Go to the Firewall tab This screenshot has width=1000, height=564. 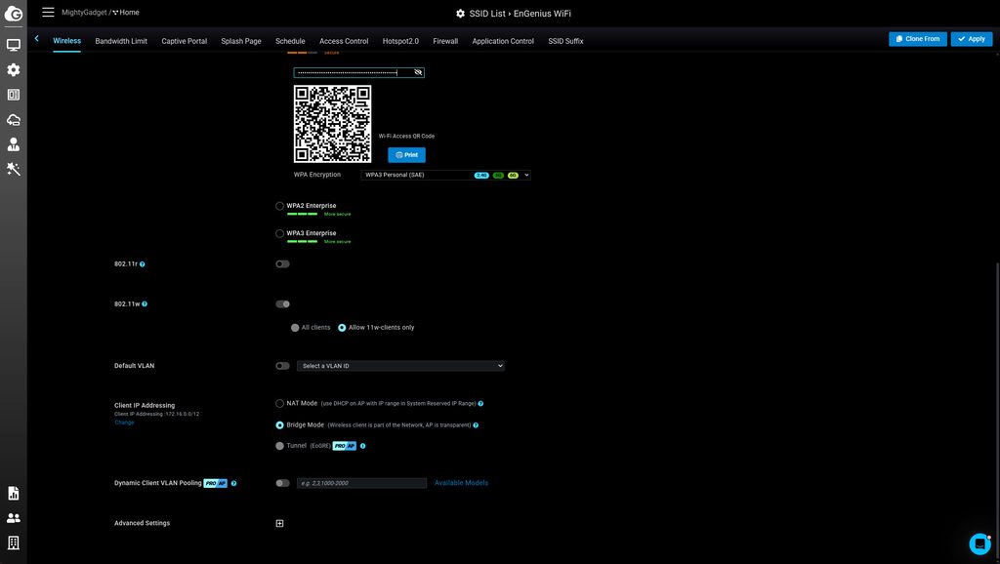(445, 41)
